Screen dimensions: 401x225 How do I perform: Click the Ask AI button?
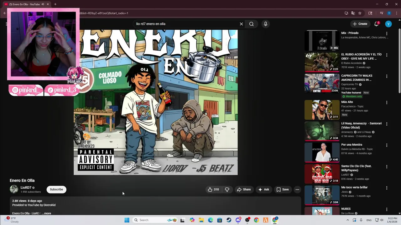263,189
